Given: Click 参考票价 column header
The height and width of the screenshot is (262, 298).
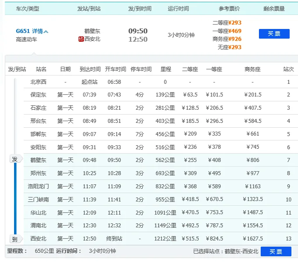Looking at the screenshot, I should click(x=229, y=9).
